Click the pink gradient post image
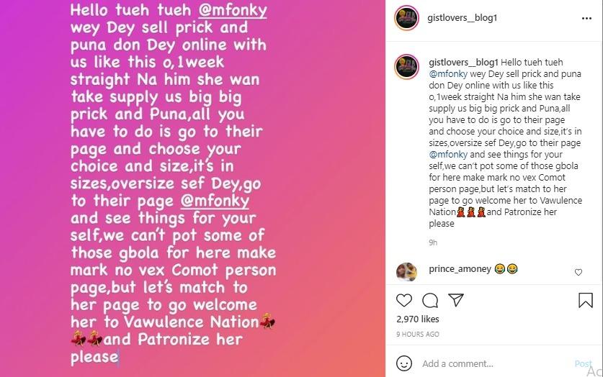This screenshot has width=603, height=377. (x=192, y=188)
